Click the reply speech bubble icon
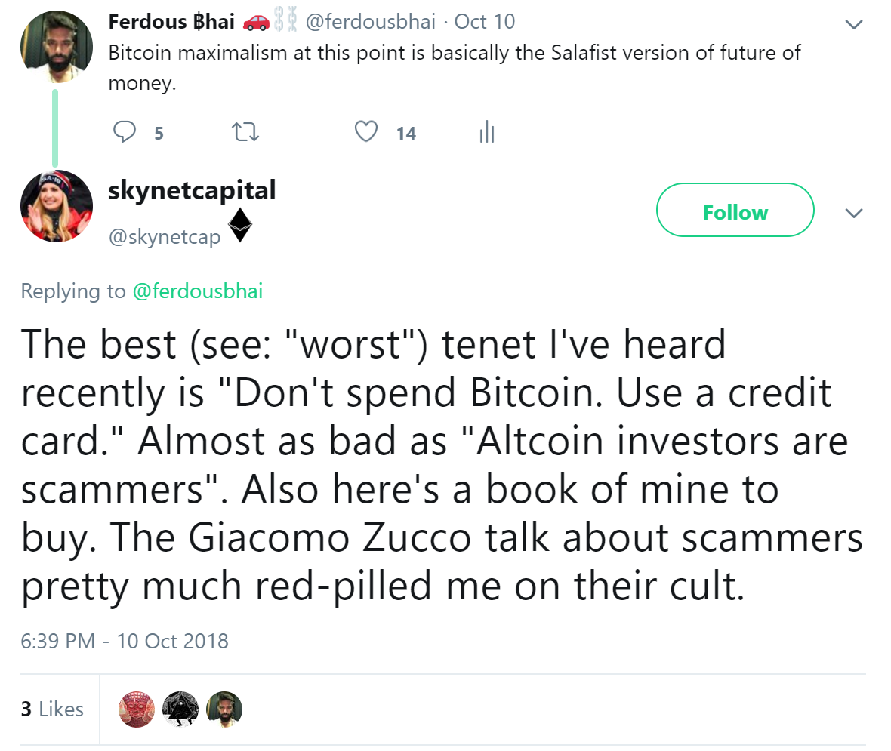This screenshot has height=751, width=891. (x=124, y=133)
